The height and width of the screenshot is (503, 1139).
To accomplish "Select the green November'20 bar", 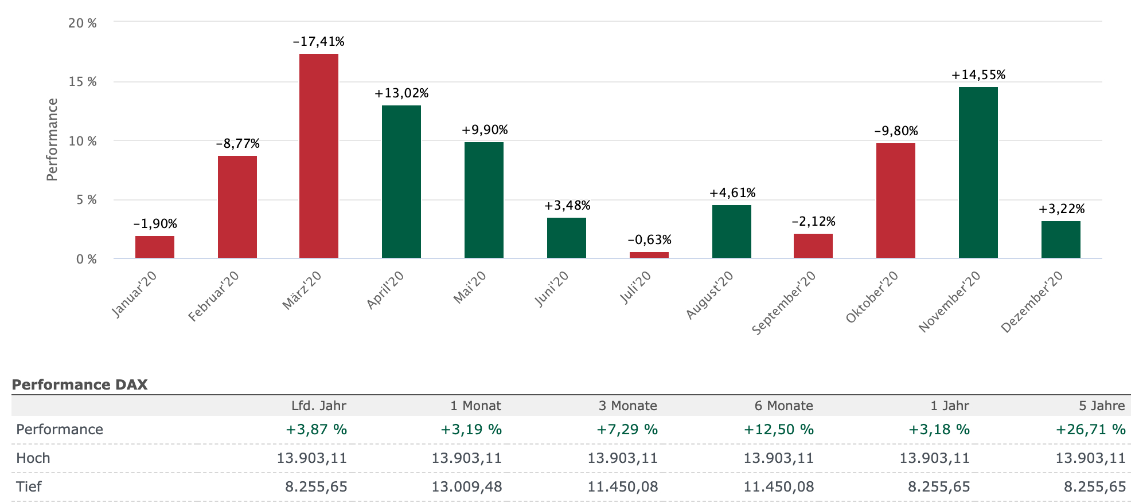I will tap(978, 172).
